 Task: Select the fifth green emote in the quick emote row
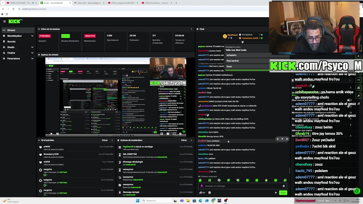238,180
